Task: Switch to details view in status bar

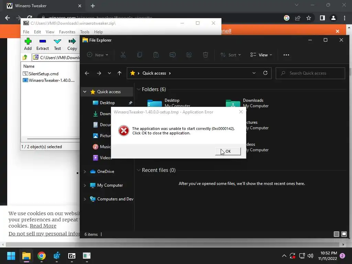Action: 336,234
